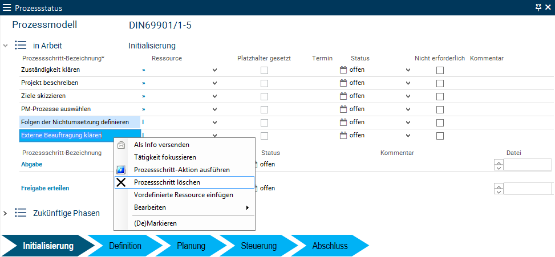The image size is (555, 257).
Task: Check Nicht erforderlich for Projekt beschreiben
Action: (440, 83)
